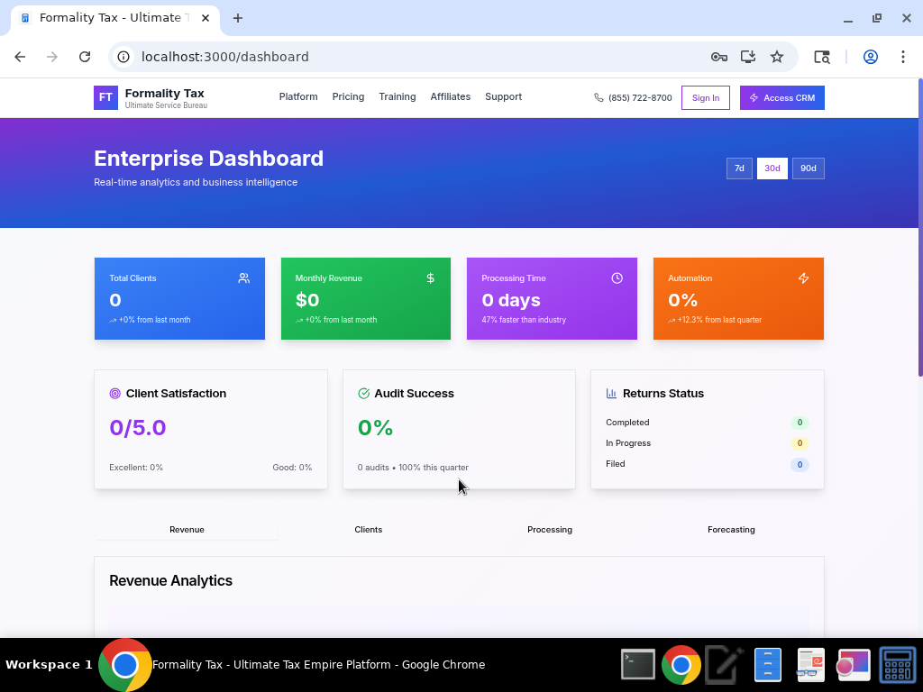Switch to the Forecasting tab
The image size is (923, 692).
[x=731, y=530]
